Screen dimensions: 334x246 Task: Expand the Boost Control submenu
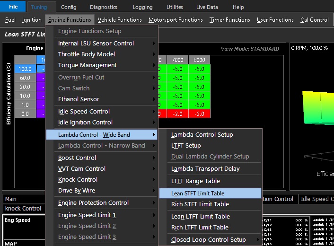(77, 158)
